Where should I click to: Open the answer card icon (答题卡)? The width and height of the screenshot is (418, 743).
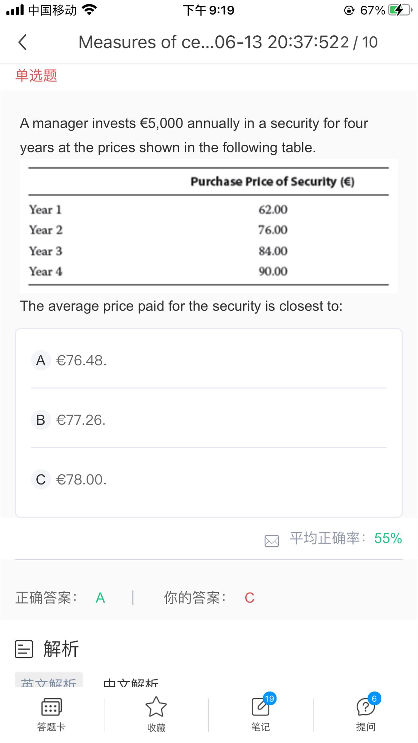coord(51,707)
